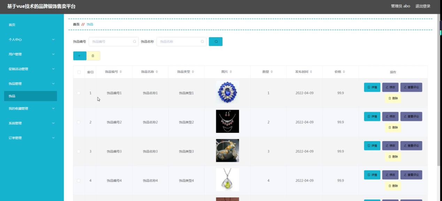Open 详情 for row 饰品编号1
This screenshot has height=201, width=442.
pos(372,87)
